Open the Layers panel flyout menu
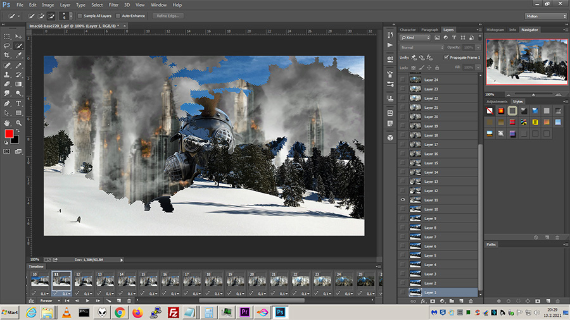The width and height of the screenshot is (570, 320). coord(479,30)
